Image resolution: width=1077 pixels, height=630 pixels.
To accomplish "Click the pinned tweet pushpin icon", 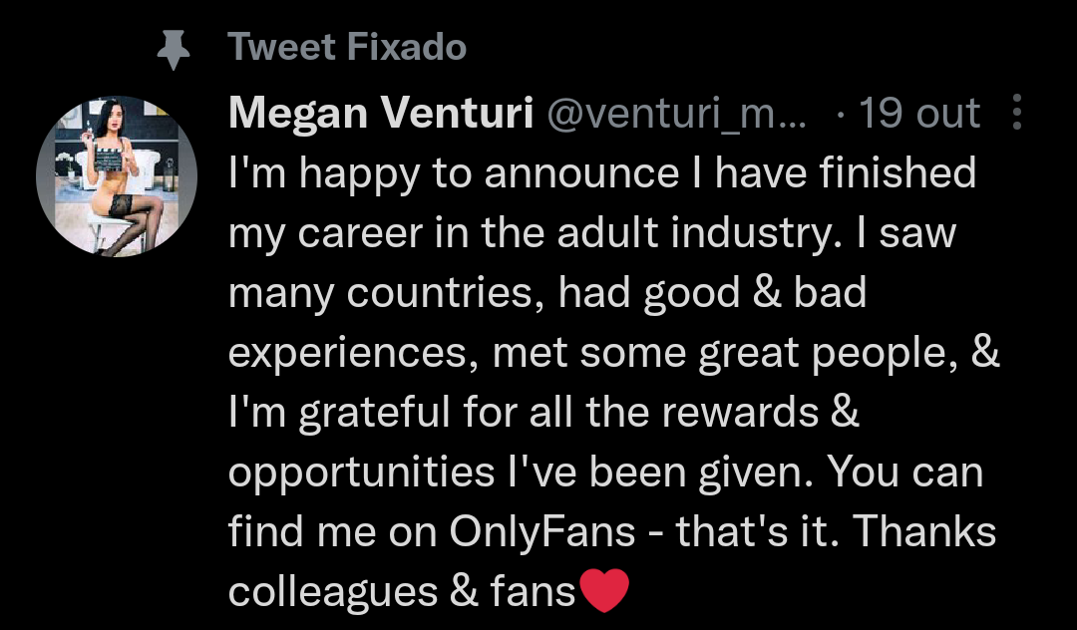I will (x=174, y=50).
